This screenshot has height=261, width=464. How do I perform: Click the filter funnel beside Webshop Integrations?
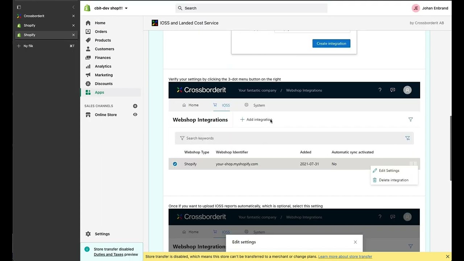[411, 119]
